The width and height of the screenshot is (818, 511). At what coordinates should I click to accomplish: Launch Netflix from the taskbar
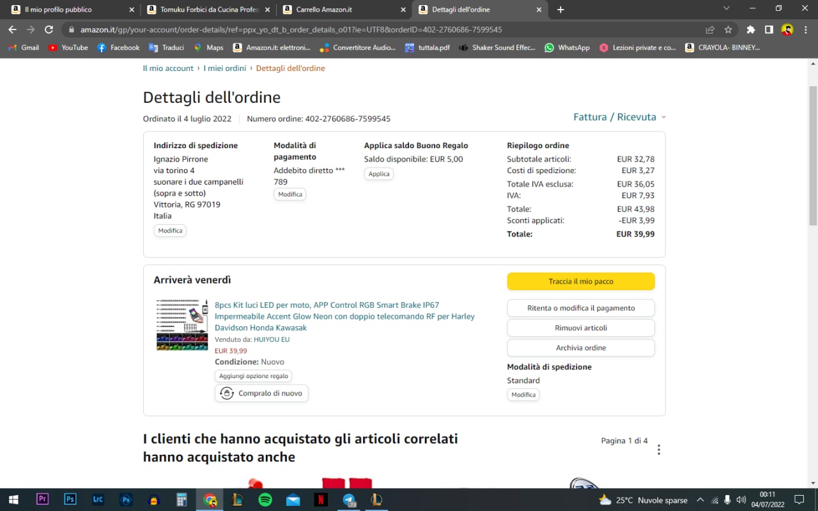tap(321, 500)
